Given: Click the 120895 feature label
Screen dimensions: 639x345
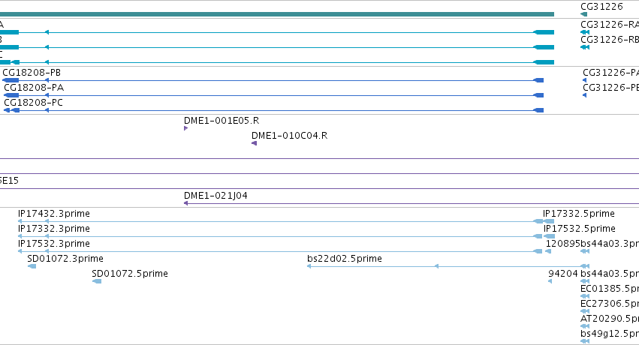Looking at the screenshot, I should [x=563, y=244].
